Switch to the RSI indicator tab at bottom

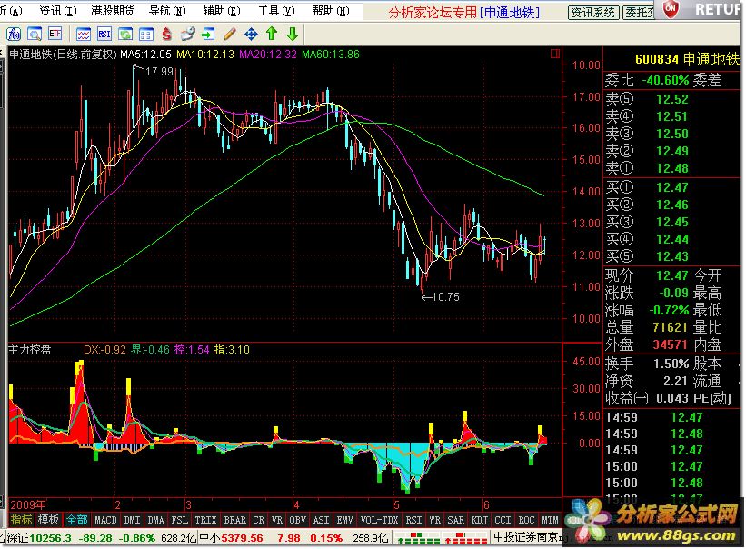click(414, 520)
